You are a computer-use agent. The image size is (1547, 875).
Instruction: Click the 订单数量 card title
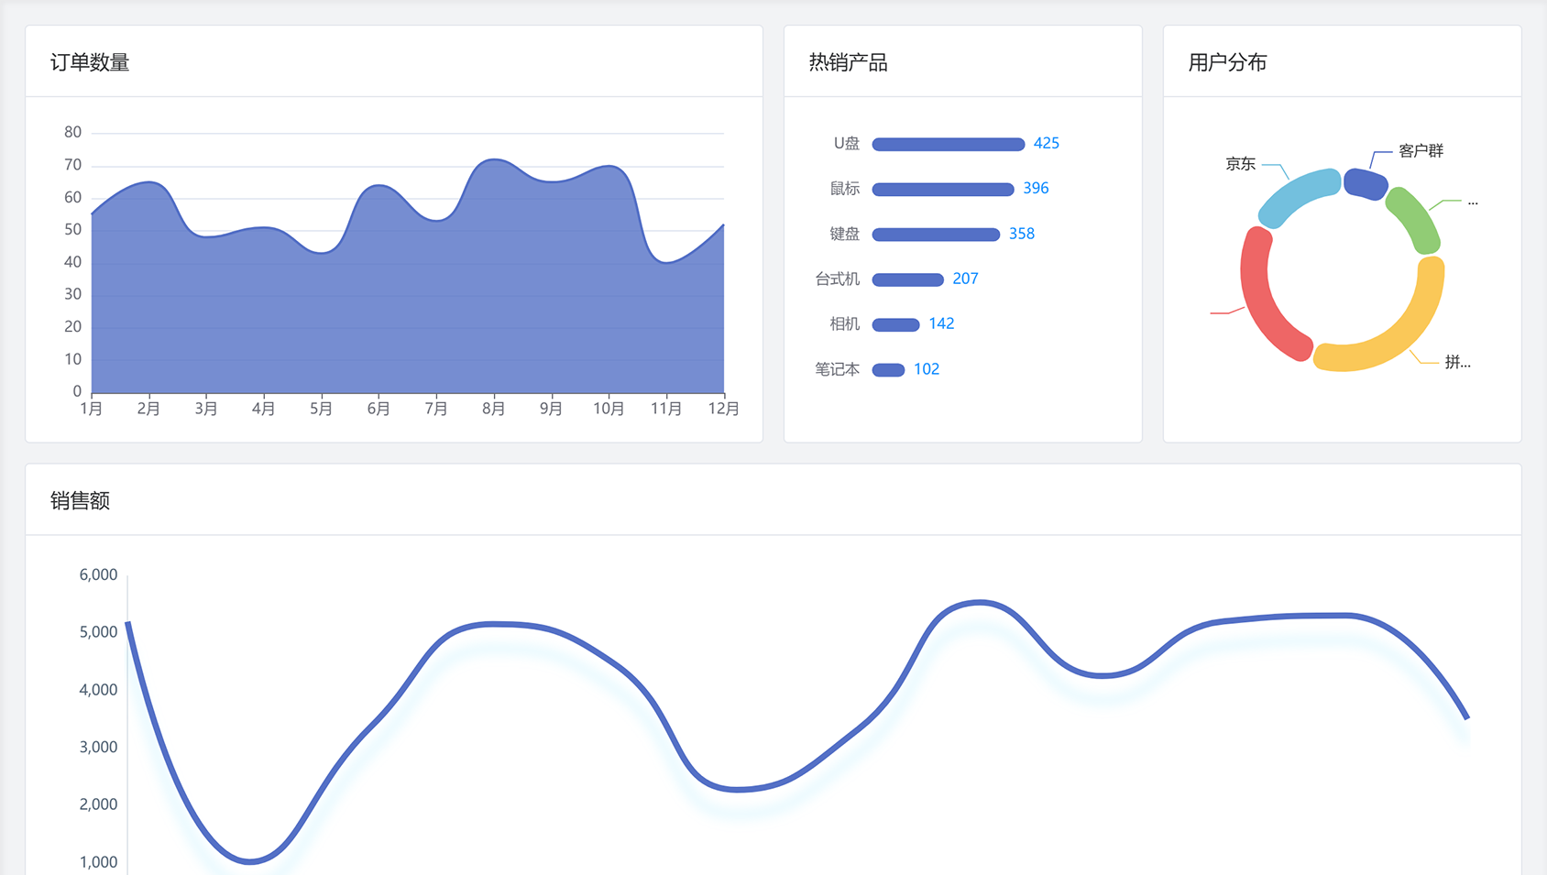[x=90, y=62]
